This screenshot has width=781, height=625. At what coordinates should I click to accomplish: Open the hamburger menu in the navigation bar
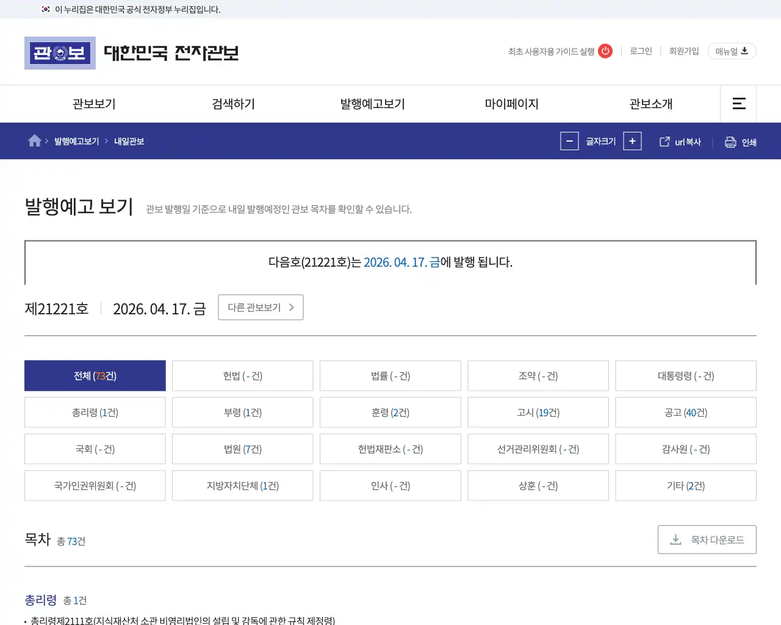738,104
